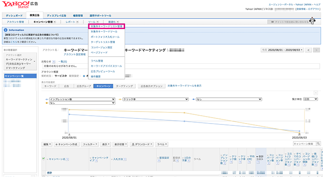Go to the previous date period arrow
This screenshot has height=177, width=323.
click(x=308, y=50)
